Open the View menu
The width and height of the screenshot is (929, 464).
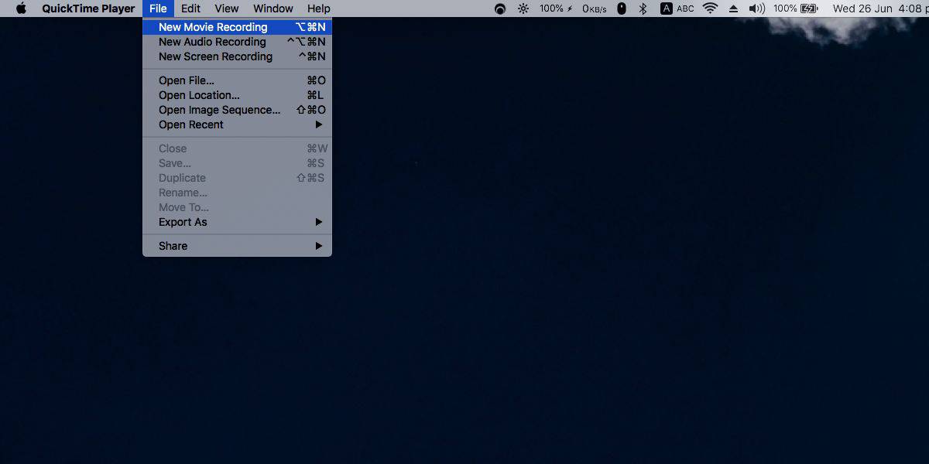click(x=227, y=9)
